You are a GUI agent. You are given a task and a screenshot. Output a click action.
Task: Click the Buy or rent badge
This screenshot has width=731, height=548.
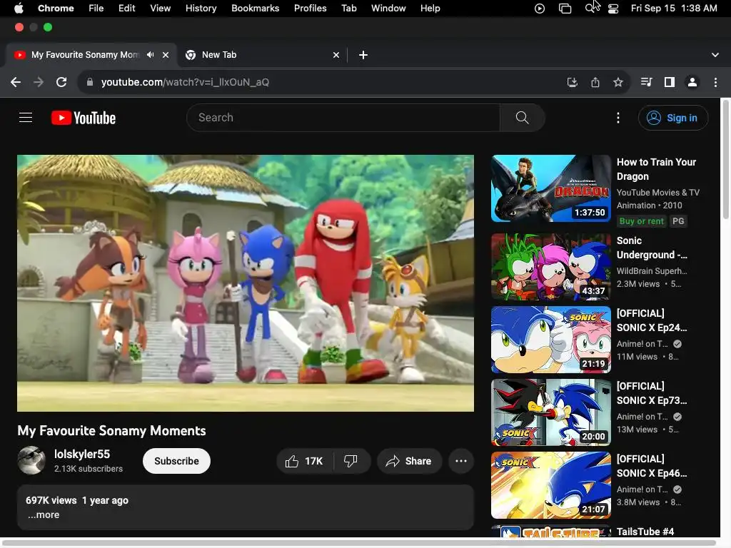click(x=641, y=221)
